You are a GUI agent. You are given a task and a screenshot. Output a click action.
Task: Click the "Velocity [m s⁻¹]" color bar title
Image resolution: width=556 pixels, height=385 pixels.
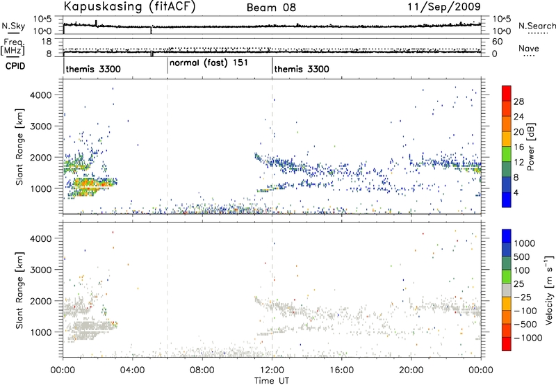(x=548, y=290)
